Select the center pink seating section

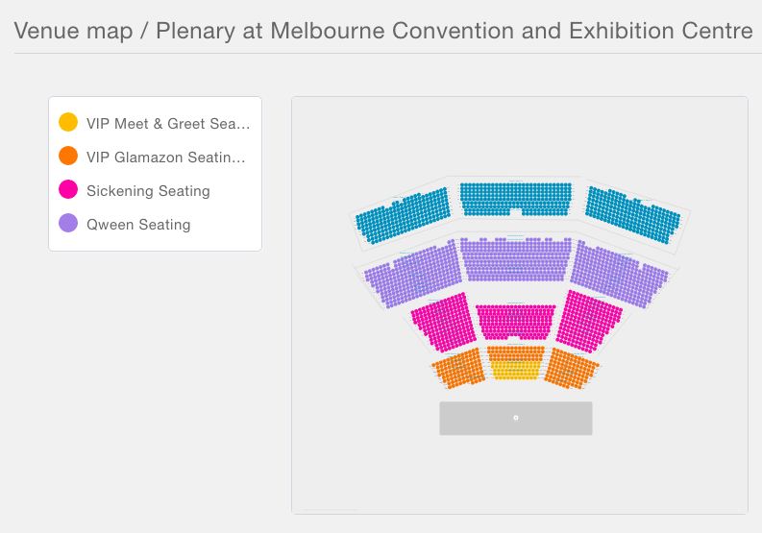pos(516,322)
